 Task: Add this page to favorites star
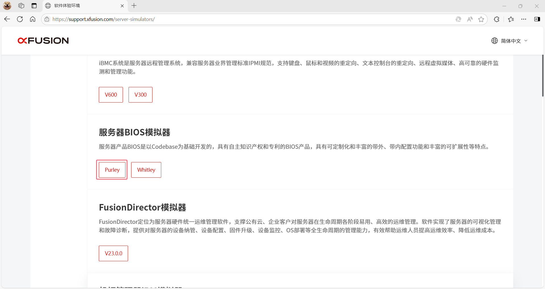pyautogui.click(x=481, y=19)
